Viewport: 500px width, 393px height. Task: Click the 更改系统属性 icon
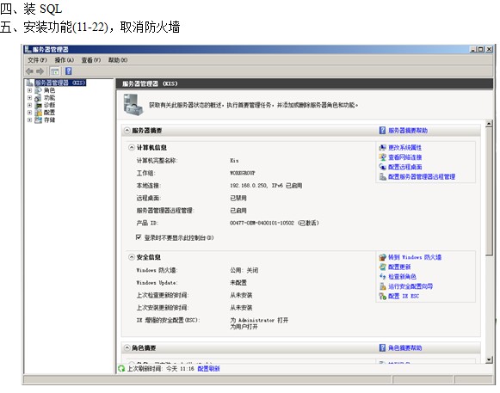pos(383,148)
